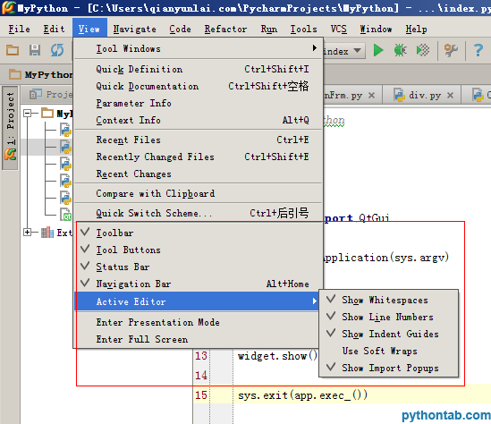Click the blue Help question mark icon

pyautogui.click(x=478, y=50)
